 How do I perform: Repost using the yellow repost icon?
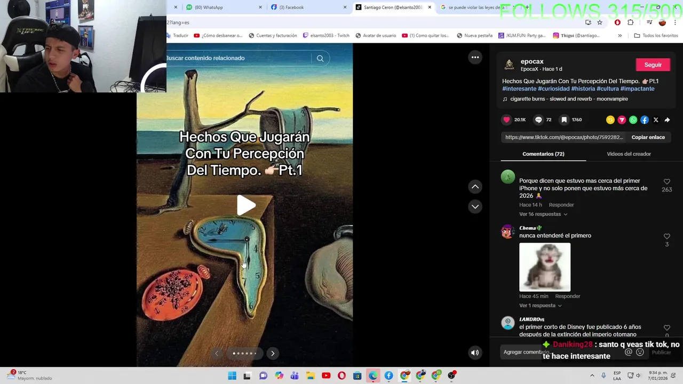610,120
